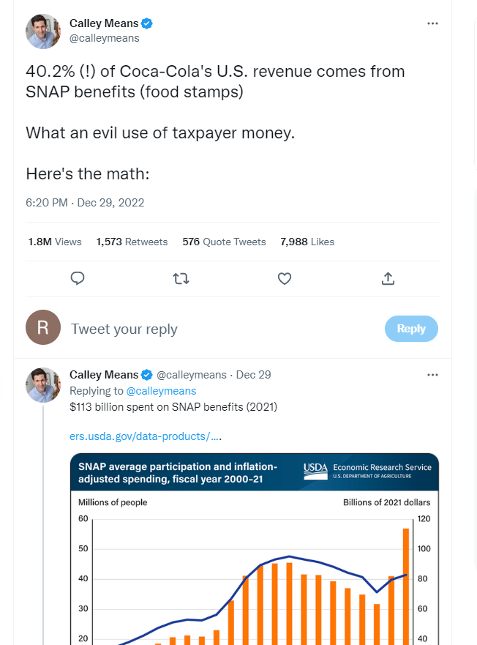This screenshot has width=477, height=645.
Task: Click the 6:20 PM Dec 29, 2022 timestamp
Action: (x=85, y=203)
